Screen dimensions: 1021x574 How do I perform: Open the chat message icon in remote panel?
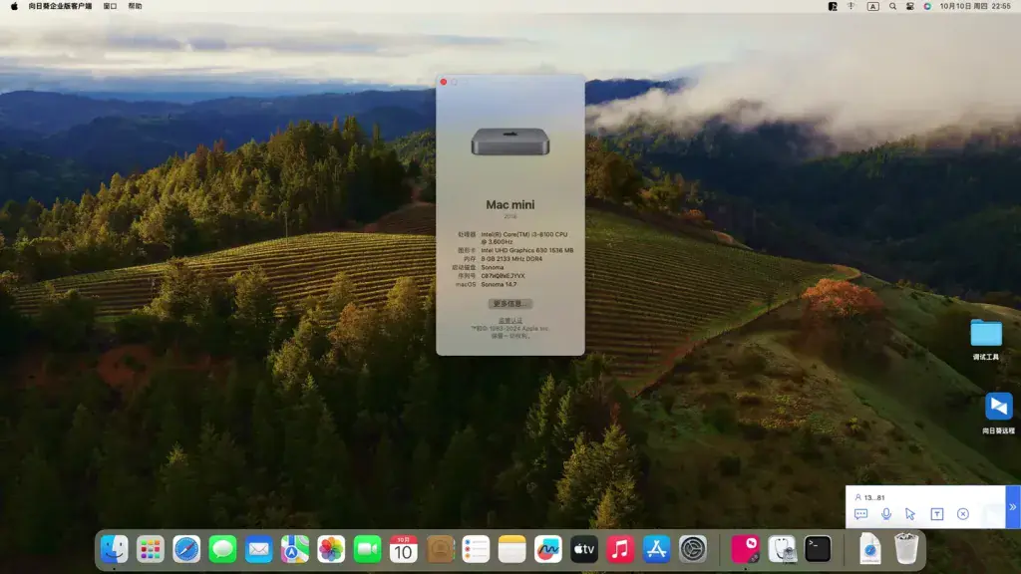pos(860,514)
